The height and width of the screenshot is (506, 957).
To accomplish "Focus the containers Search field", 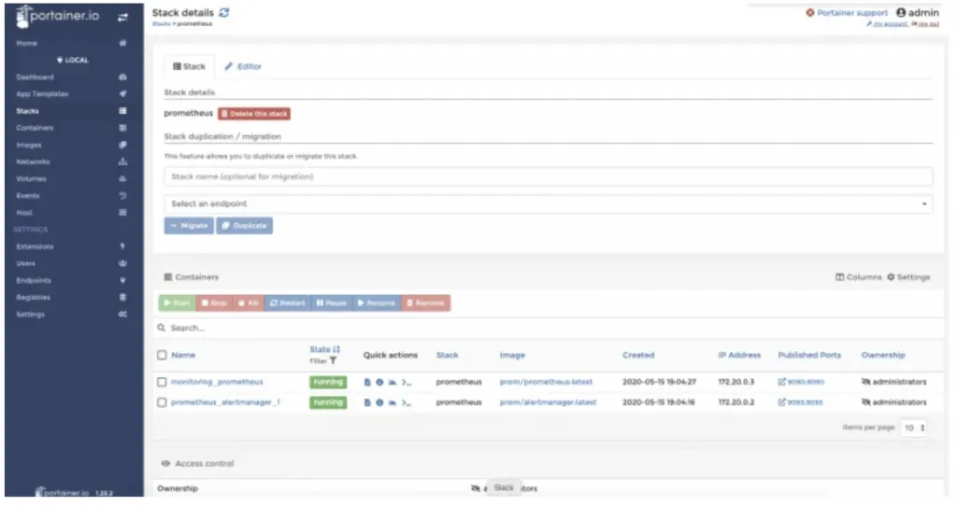I will coord(550,328).
